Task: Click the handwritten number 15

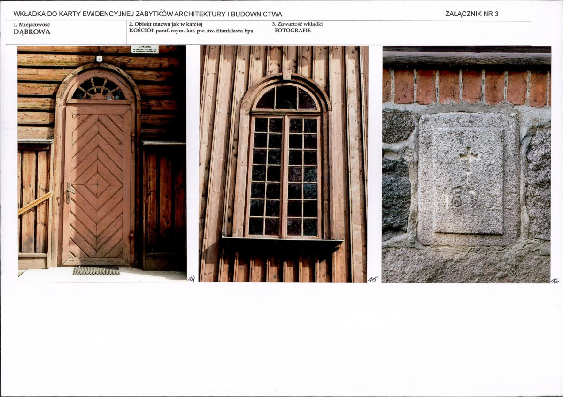Action: [373, 279]
